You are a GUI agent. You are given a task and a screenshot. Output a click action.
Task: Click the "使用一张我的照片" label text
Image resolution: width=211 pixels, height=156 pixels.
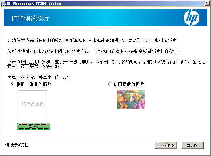click(x=34, y=85)
